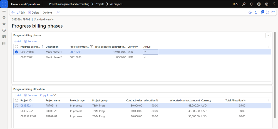This screenshot has width=278, height=129.
Task: Open Recent clock icon in sidebar
Action: pyautogui.click(x=4, y=30)
